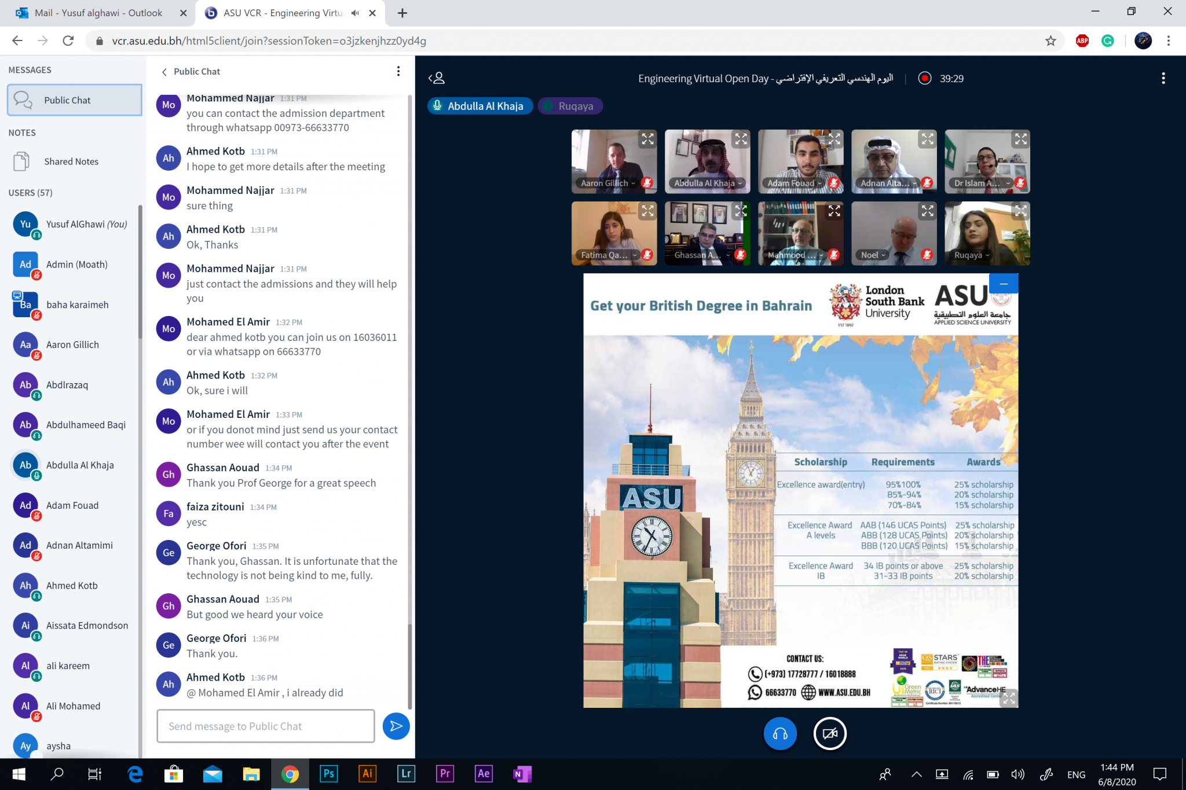This screenshot has height=790, width=1186.
Task: Open Chrome's three-dot menu
Action: pyautogui.click(x=1168, y=41)
